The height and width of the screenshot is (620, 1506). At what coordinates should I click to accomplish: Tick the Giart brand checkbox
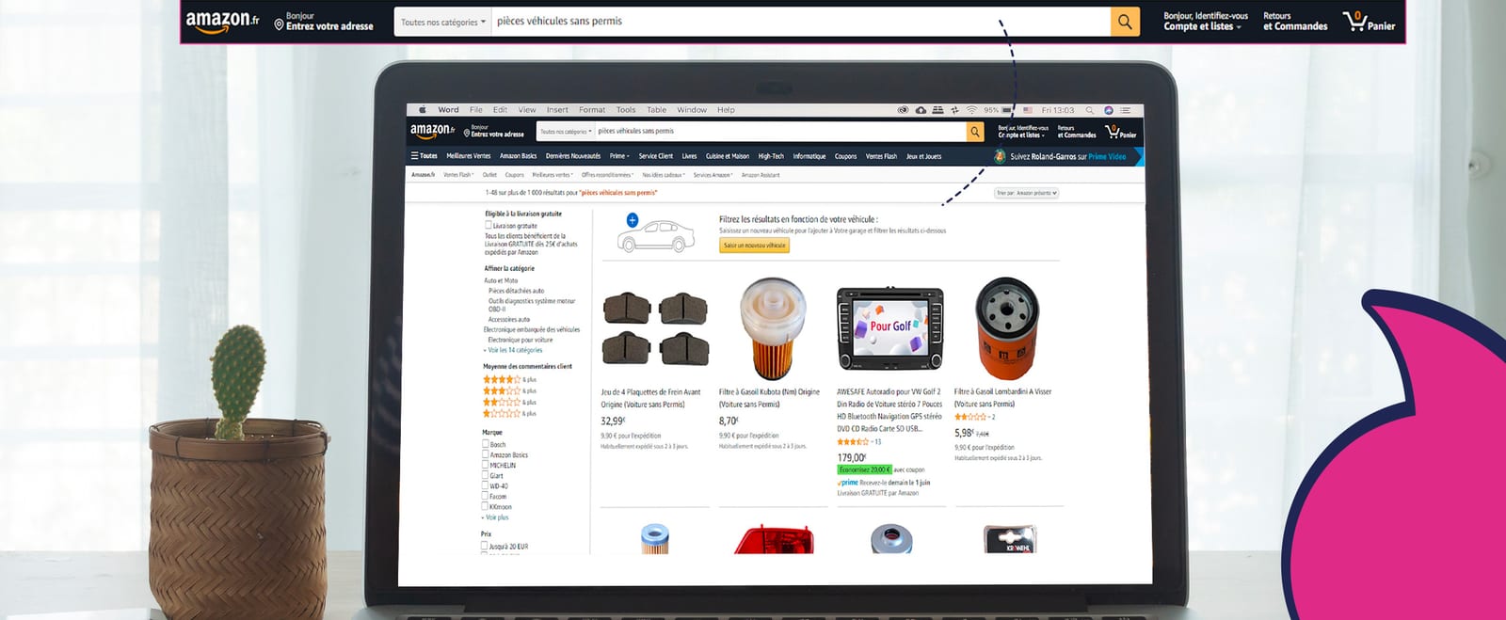pos(486,475)
